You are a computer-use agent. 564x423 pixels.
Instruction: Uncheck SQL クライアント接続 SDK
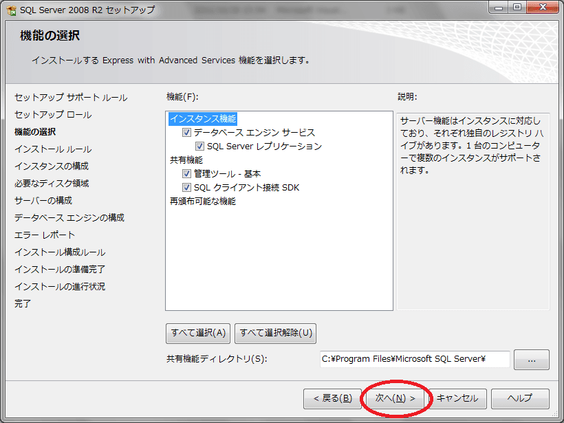click(186, 186)
